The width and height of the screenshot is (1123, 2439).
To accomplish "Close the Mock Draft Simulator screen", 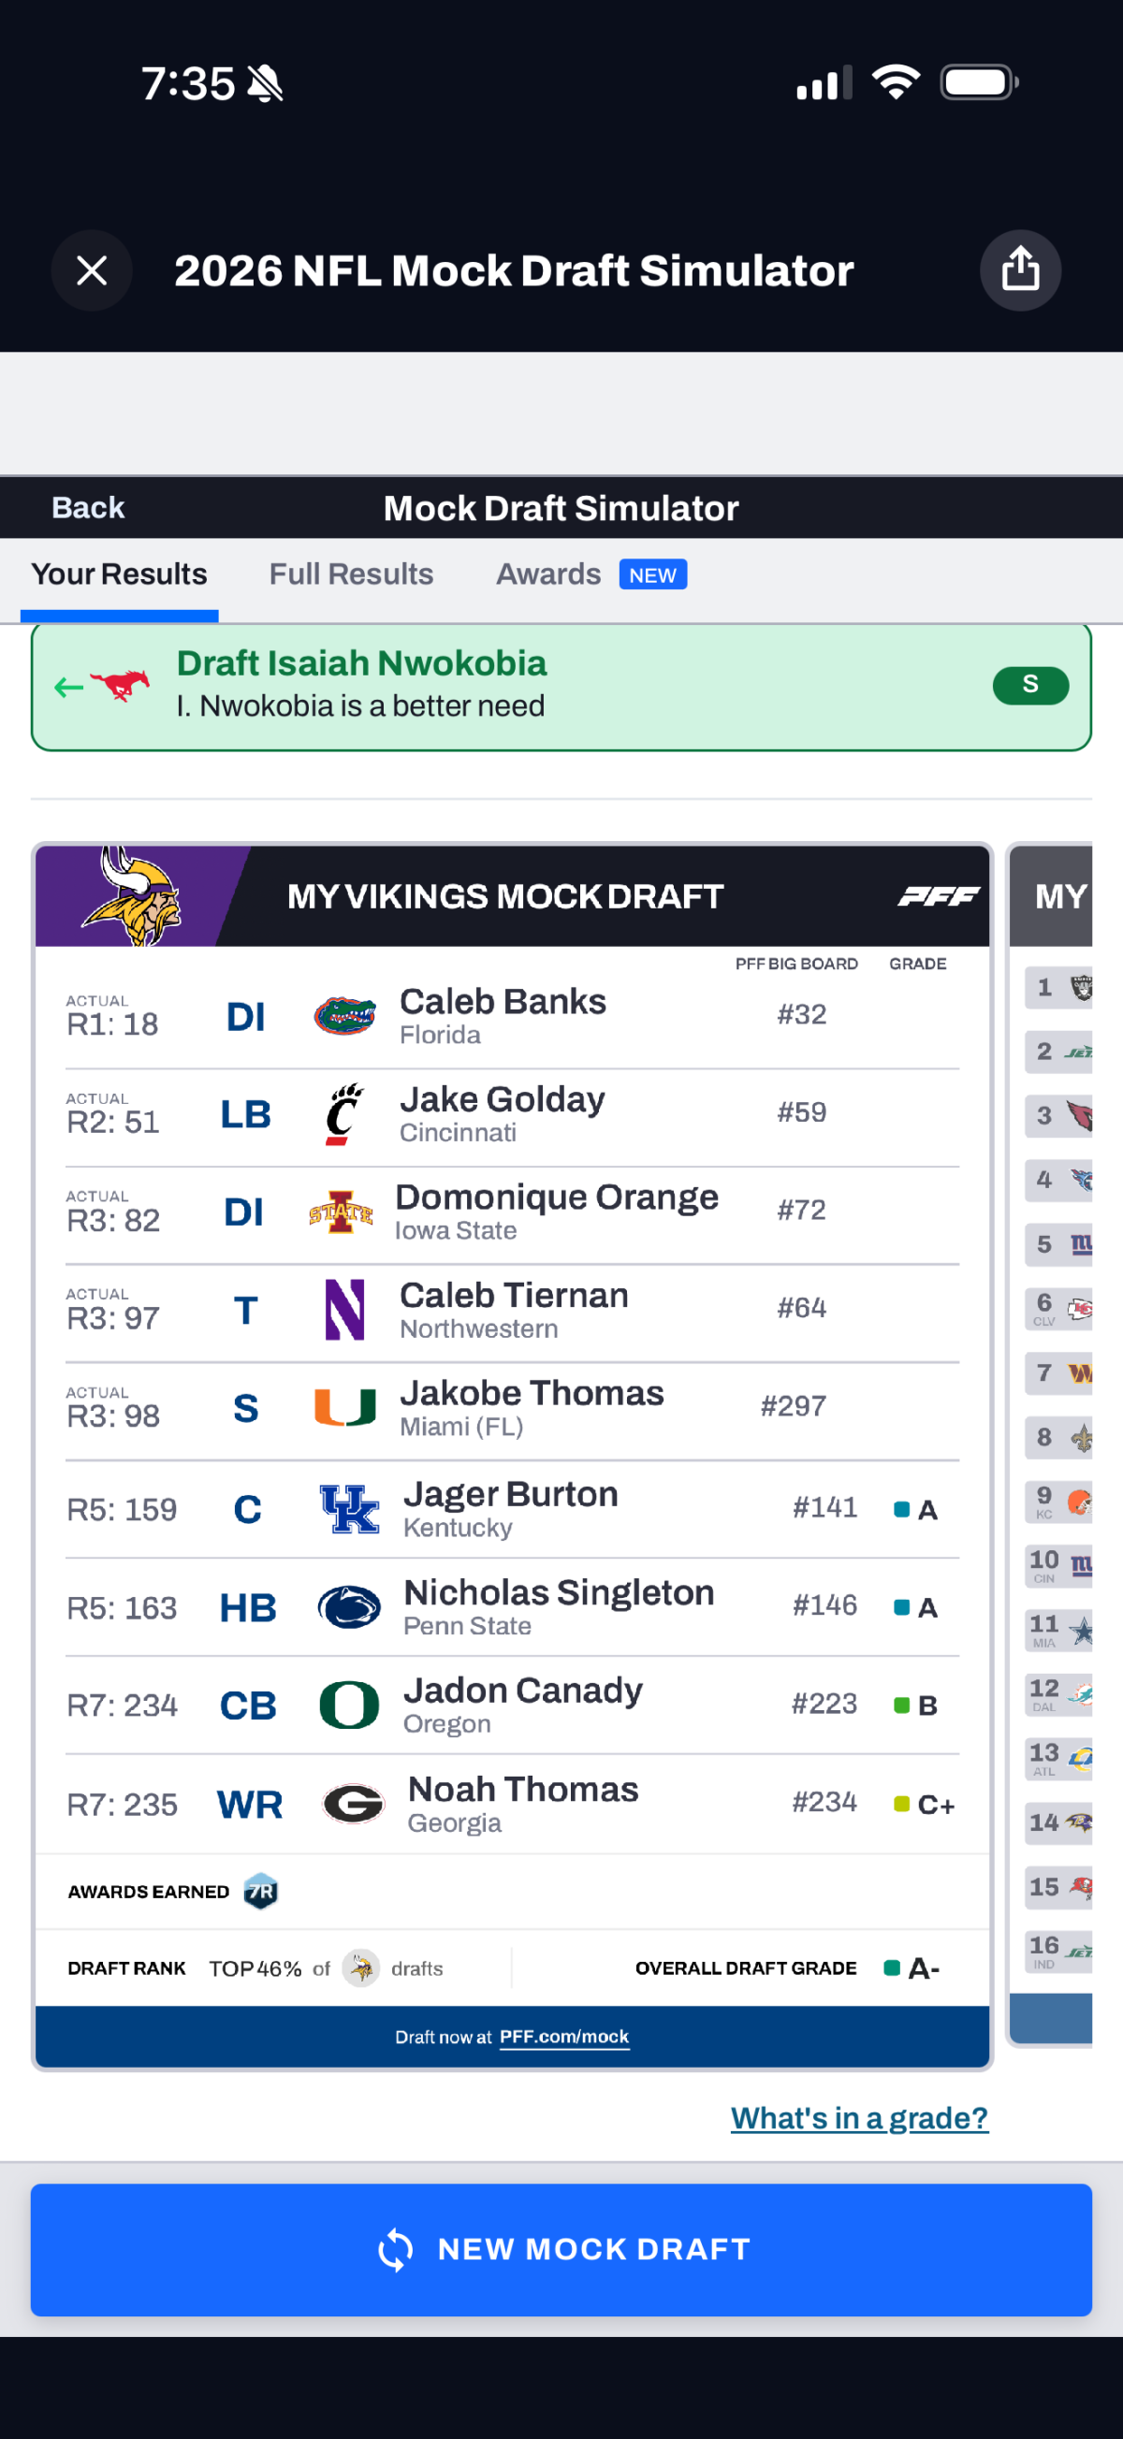I will coord(92,270).
